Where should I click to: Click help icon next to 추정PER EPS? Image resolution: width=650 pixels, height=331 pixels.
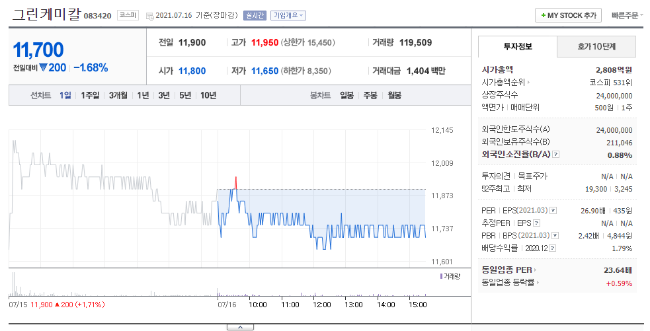pyautogui.click(x=536, y=223)
